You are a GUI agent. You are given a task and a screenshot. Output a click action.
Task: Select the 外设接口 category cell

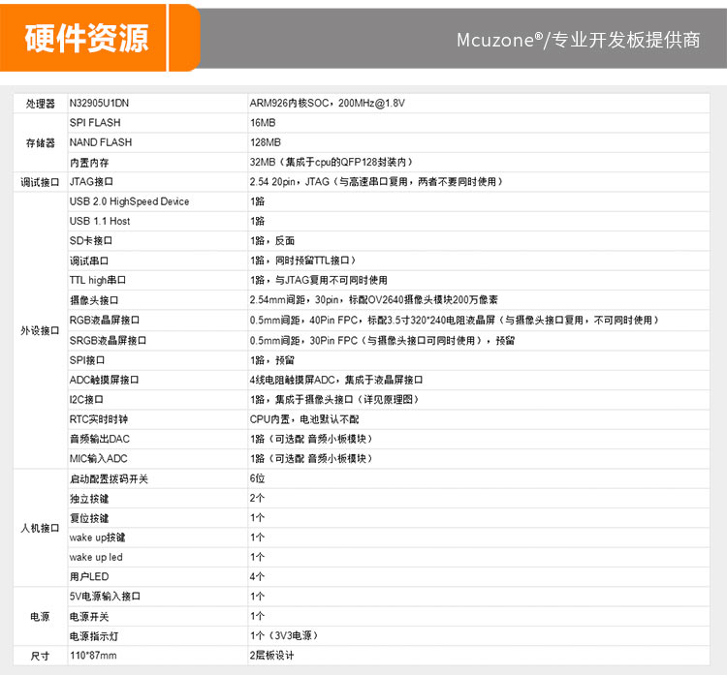pos(40,331)
